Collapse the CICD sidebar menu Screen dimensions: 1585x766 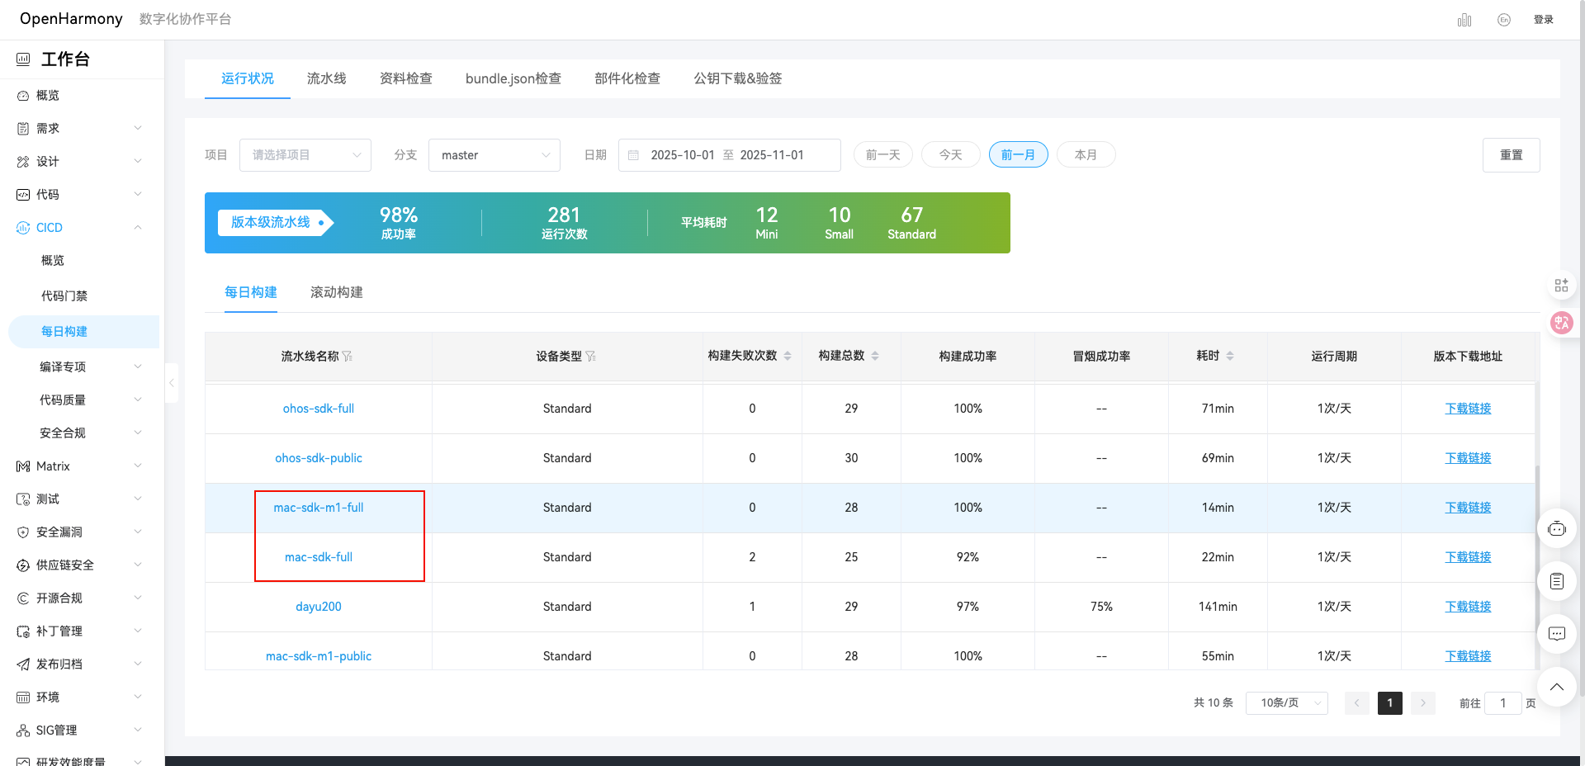coord(138,227)
